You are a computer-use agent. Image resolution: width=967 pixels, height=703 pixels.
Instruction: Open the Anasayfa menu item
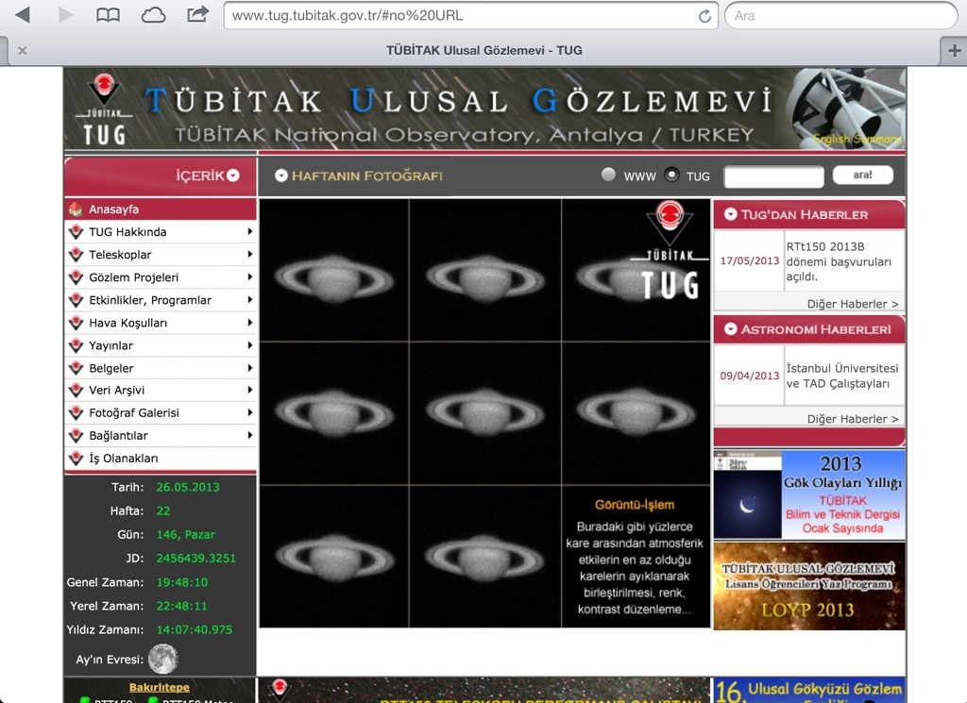coord(113,209)
